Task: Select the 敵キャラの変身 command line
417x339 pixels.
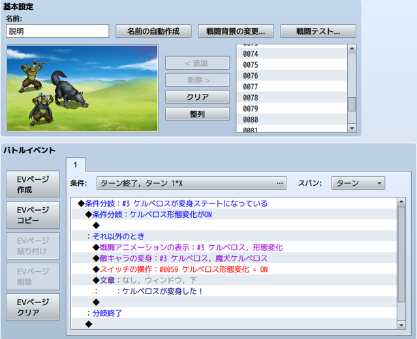Action: tap(234, 258)
